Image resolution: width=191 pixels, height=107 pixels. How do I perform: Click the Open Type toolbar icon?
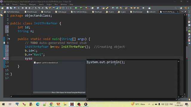(x=104, y=8)
